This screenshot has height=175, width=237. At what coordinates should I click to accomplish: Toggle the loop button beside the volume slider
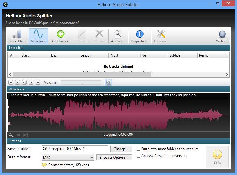point(108,82)
